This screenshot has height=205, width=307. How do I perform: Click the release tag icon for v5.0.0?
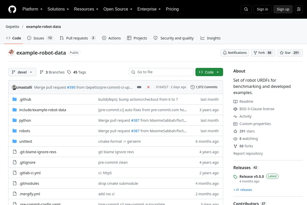pyautogui.click(x=235, y=177)
